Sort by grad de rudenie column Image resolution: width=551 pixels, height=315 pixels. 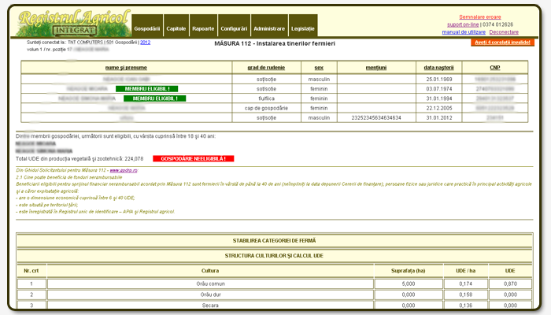[266, 68]
